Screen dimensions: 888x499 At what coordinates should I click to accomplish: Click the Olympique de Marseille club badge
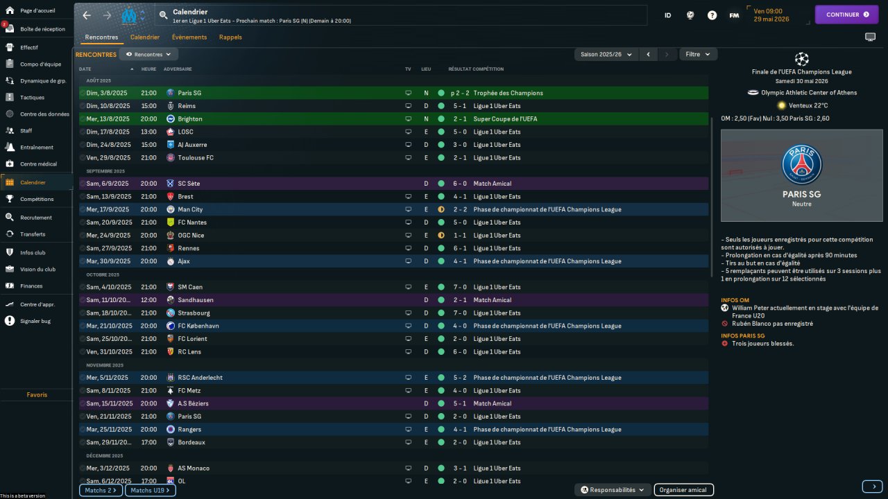coord(129,15)
